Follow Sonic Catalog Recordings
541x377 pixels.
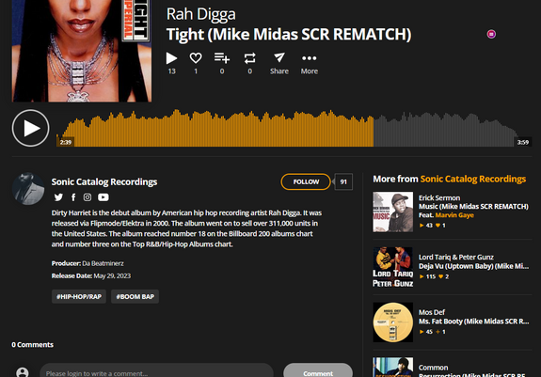pos(306,181)
